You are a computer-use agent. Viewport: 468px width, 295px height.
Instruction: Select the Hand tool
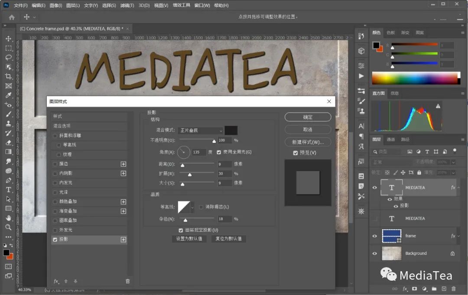[x=8, y=218]
